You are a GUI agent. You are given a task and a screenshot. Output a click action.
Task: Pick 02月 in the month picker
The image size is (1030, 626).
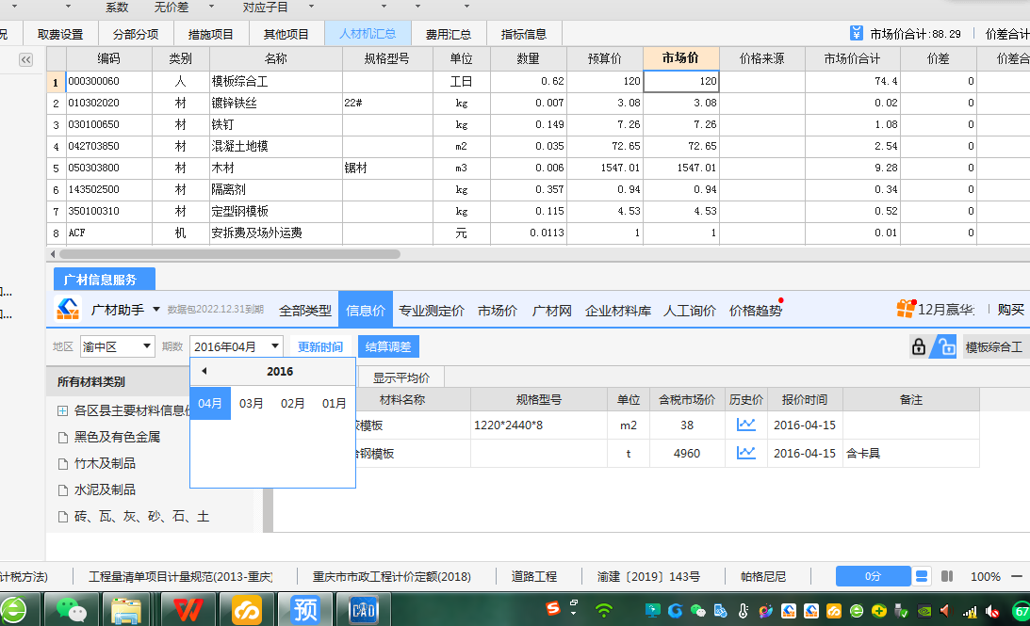coord(292,403)
